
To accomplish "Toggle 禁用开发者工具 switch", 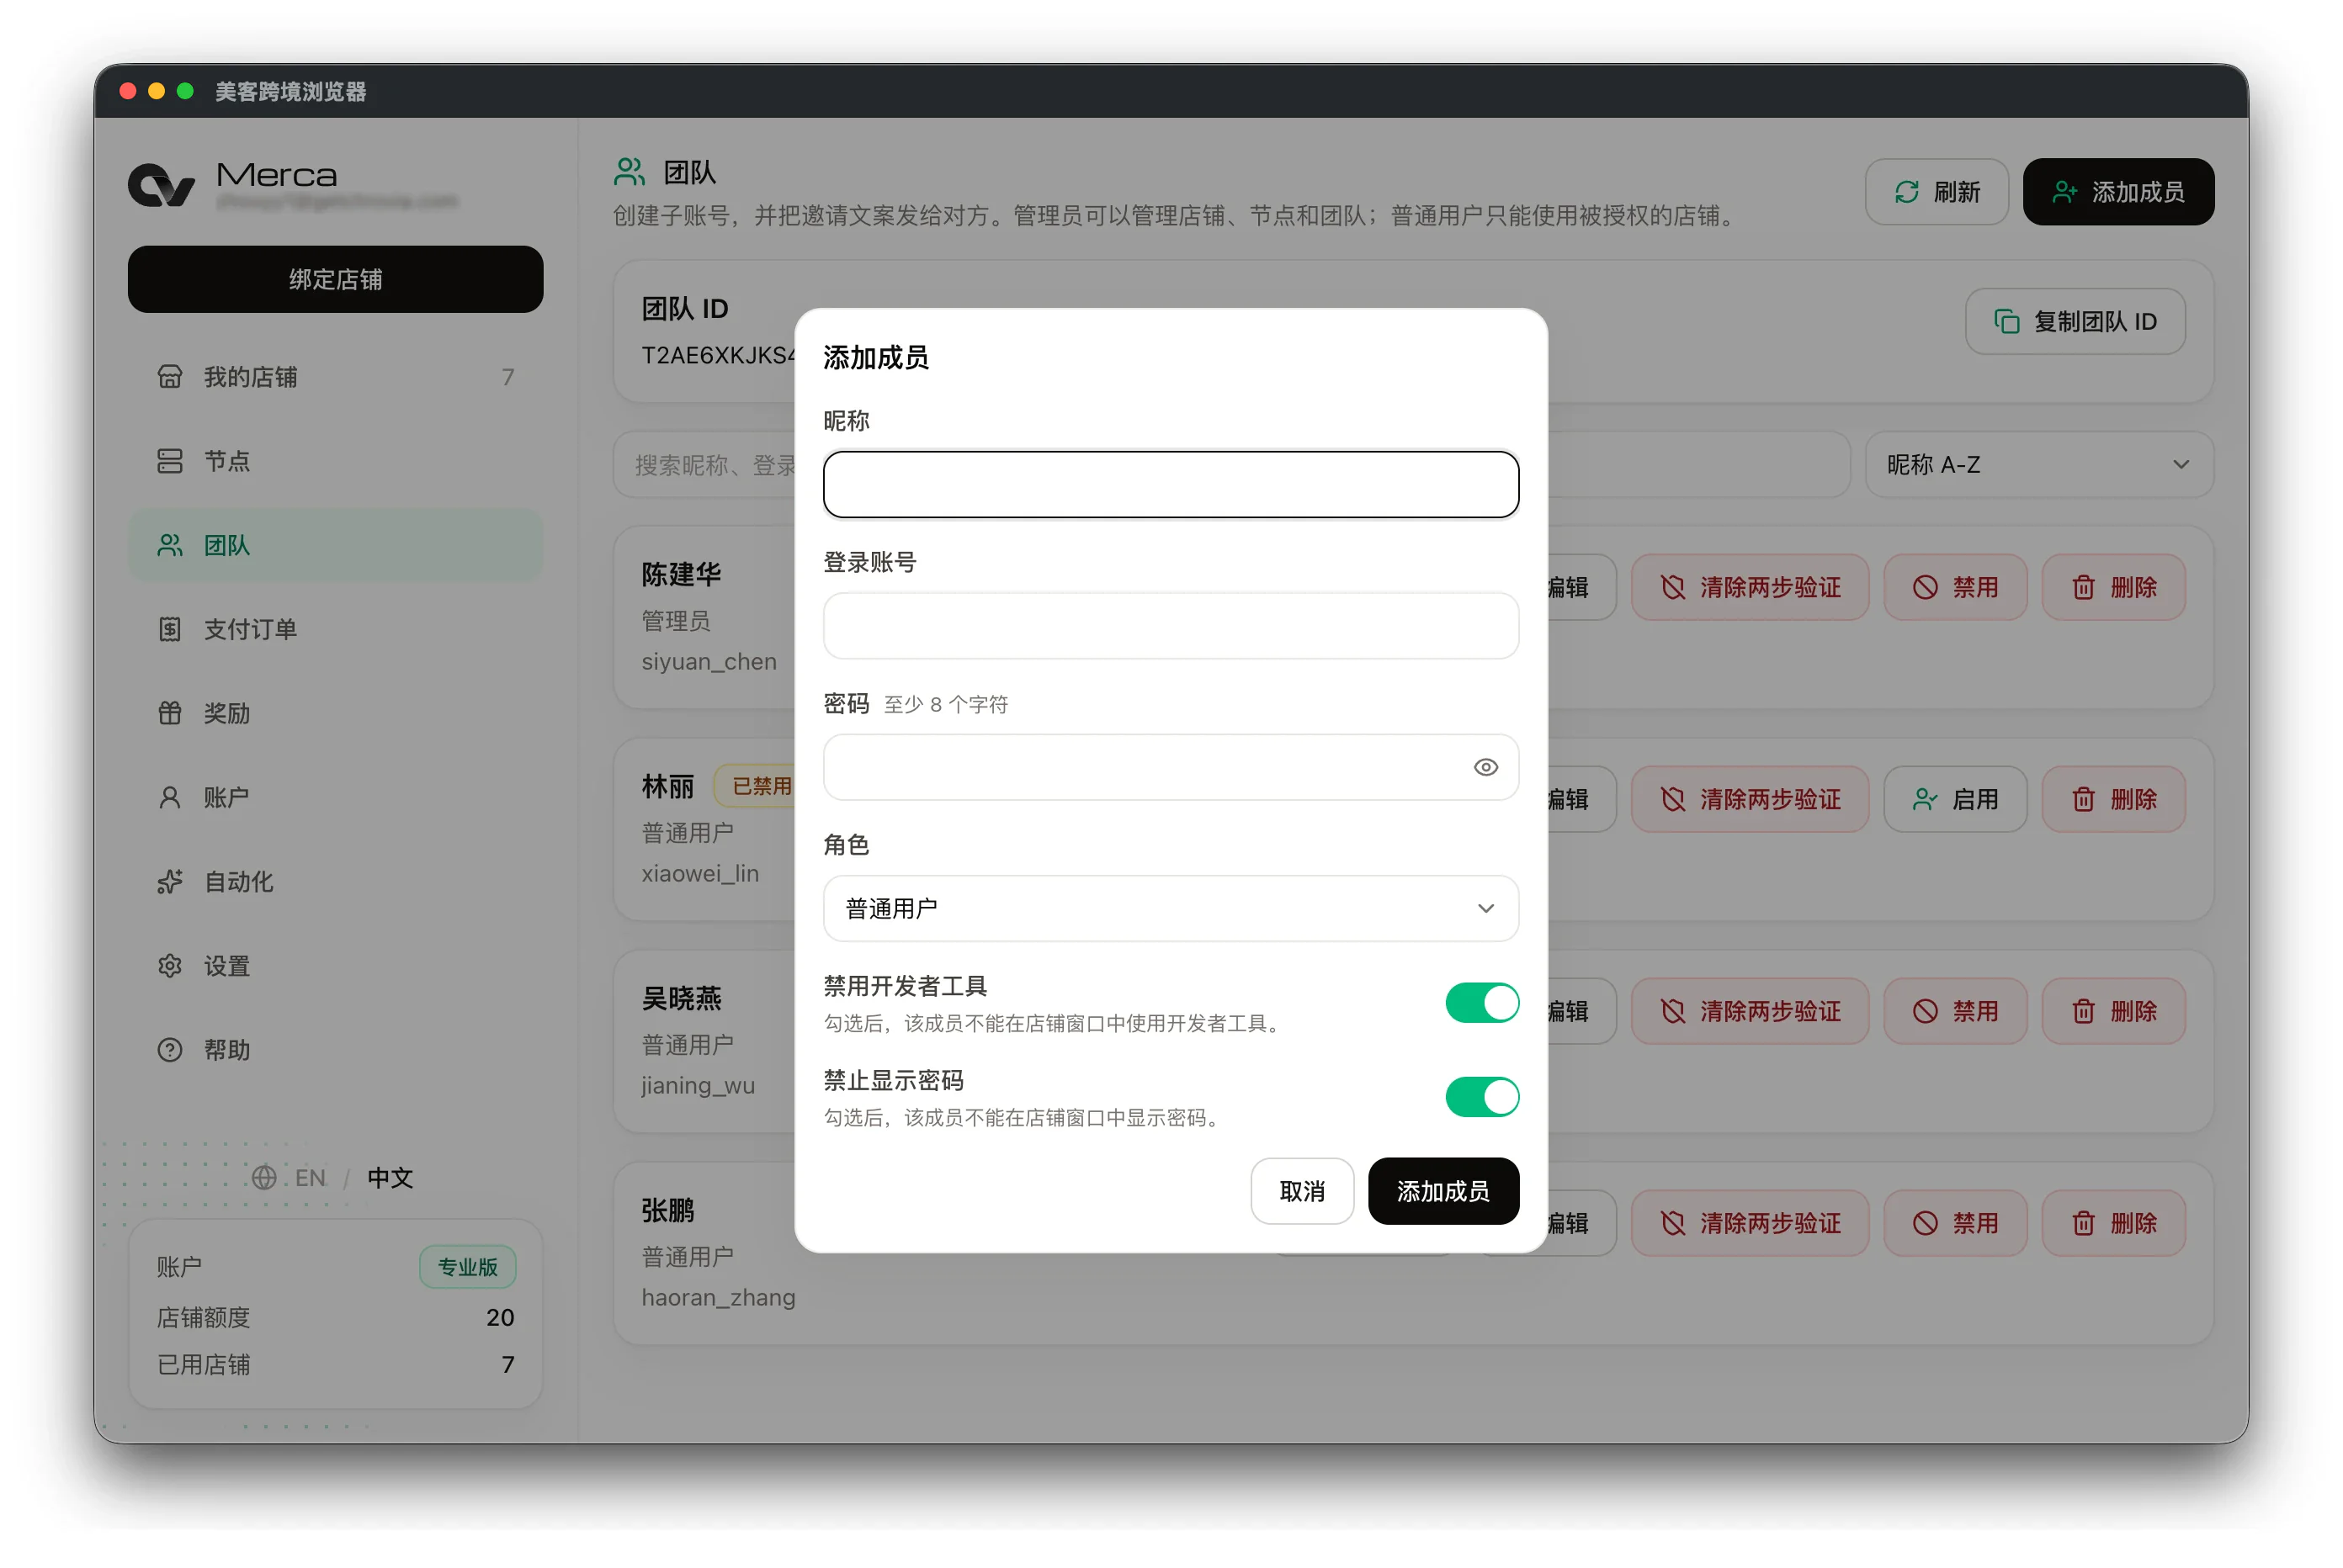I will click(1482, 1002).
